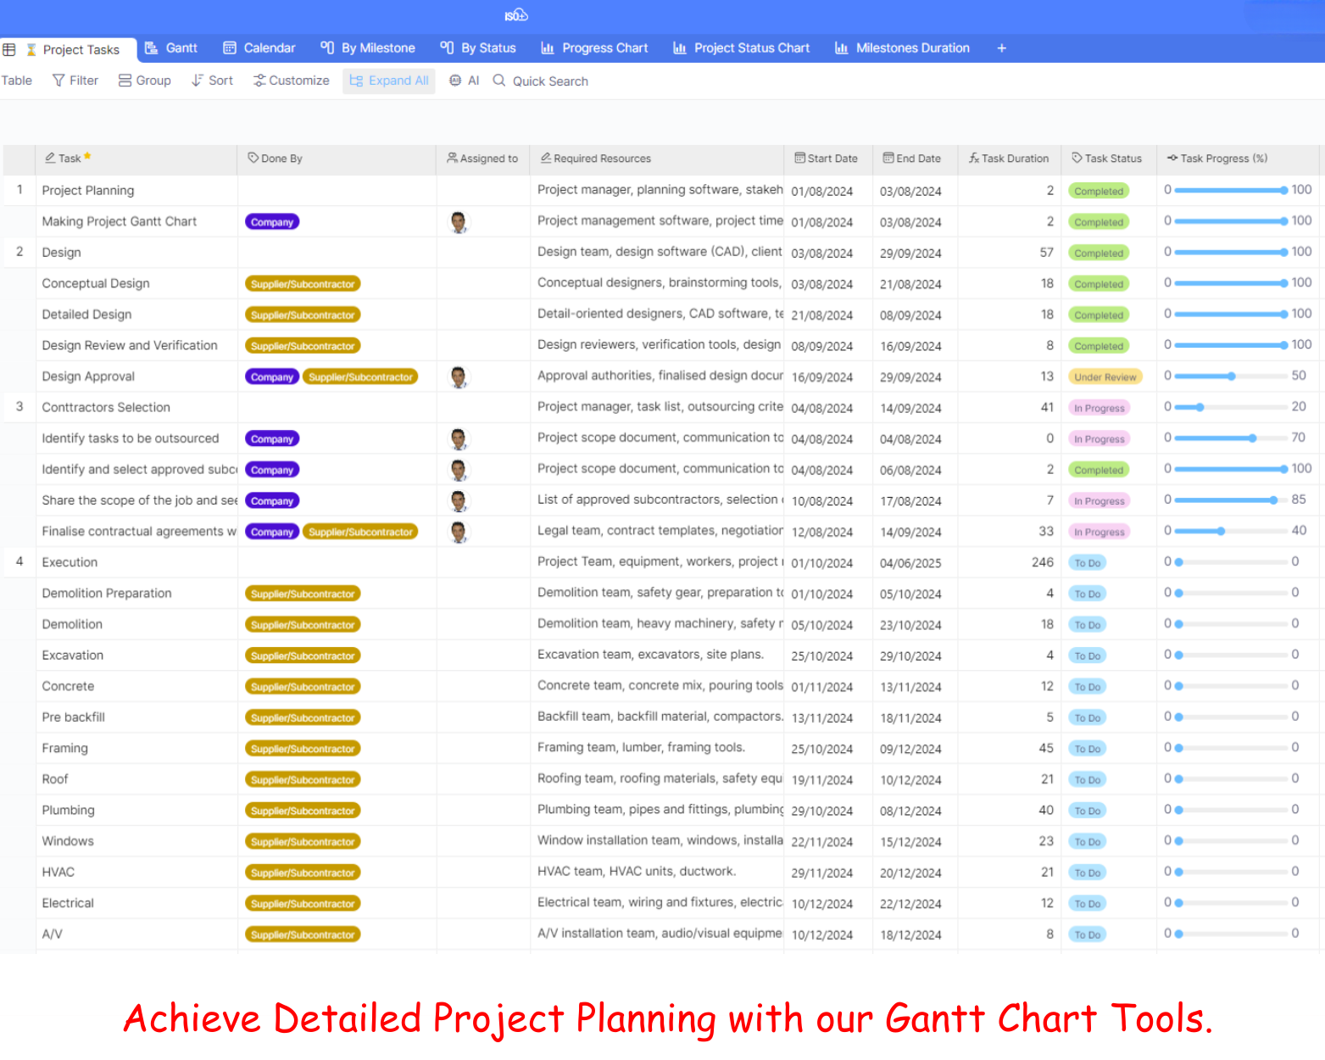Click the Expand All button
This screenshot has height=1060, width=1325.
(389, 81)
